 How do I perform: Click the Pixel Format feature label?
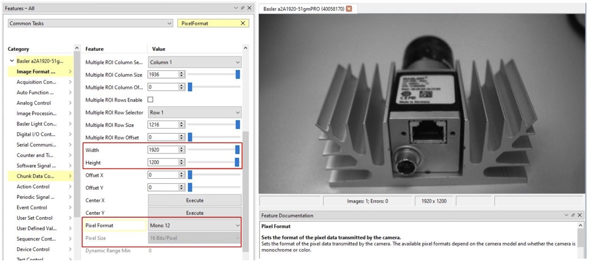point(99,225)
